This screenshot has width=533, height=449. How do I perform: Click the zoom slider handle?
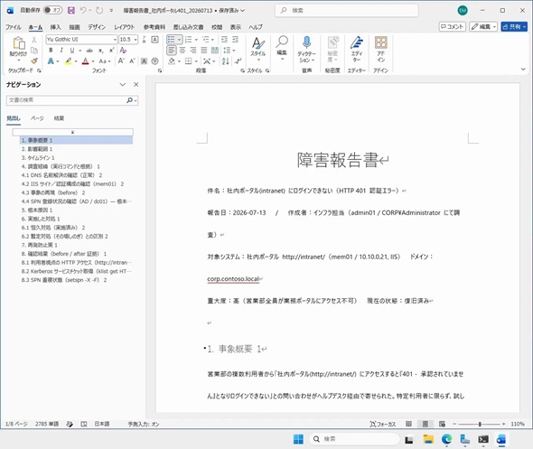point(480,424)
